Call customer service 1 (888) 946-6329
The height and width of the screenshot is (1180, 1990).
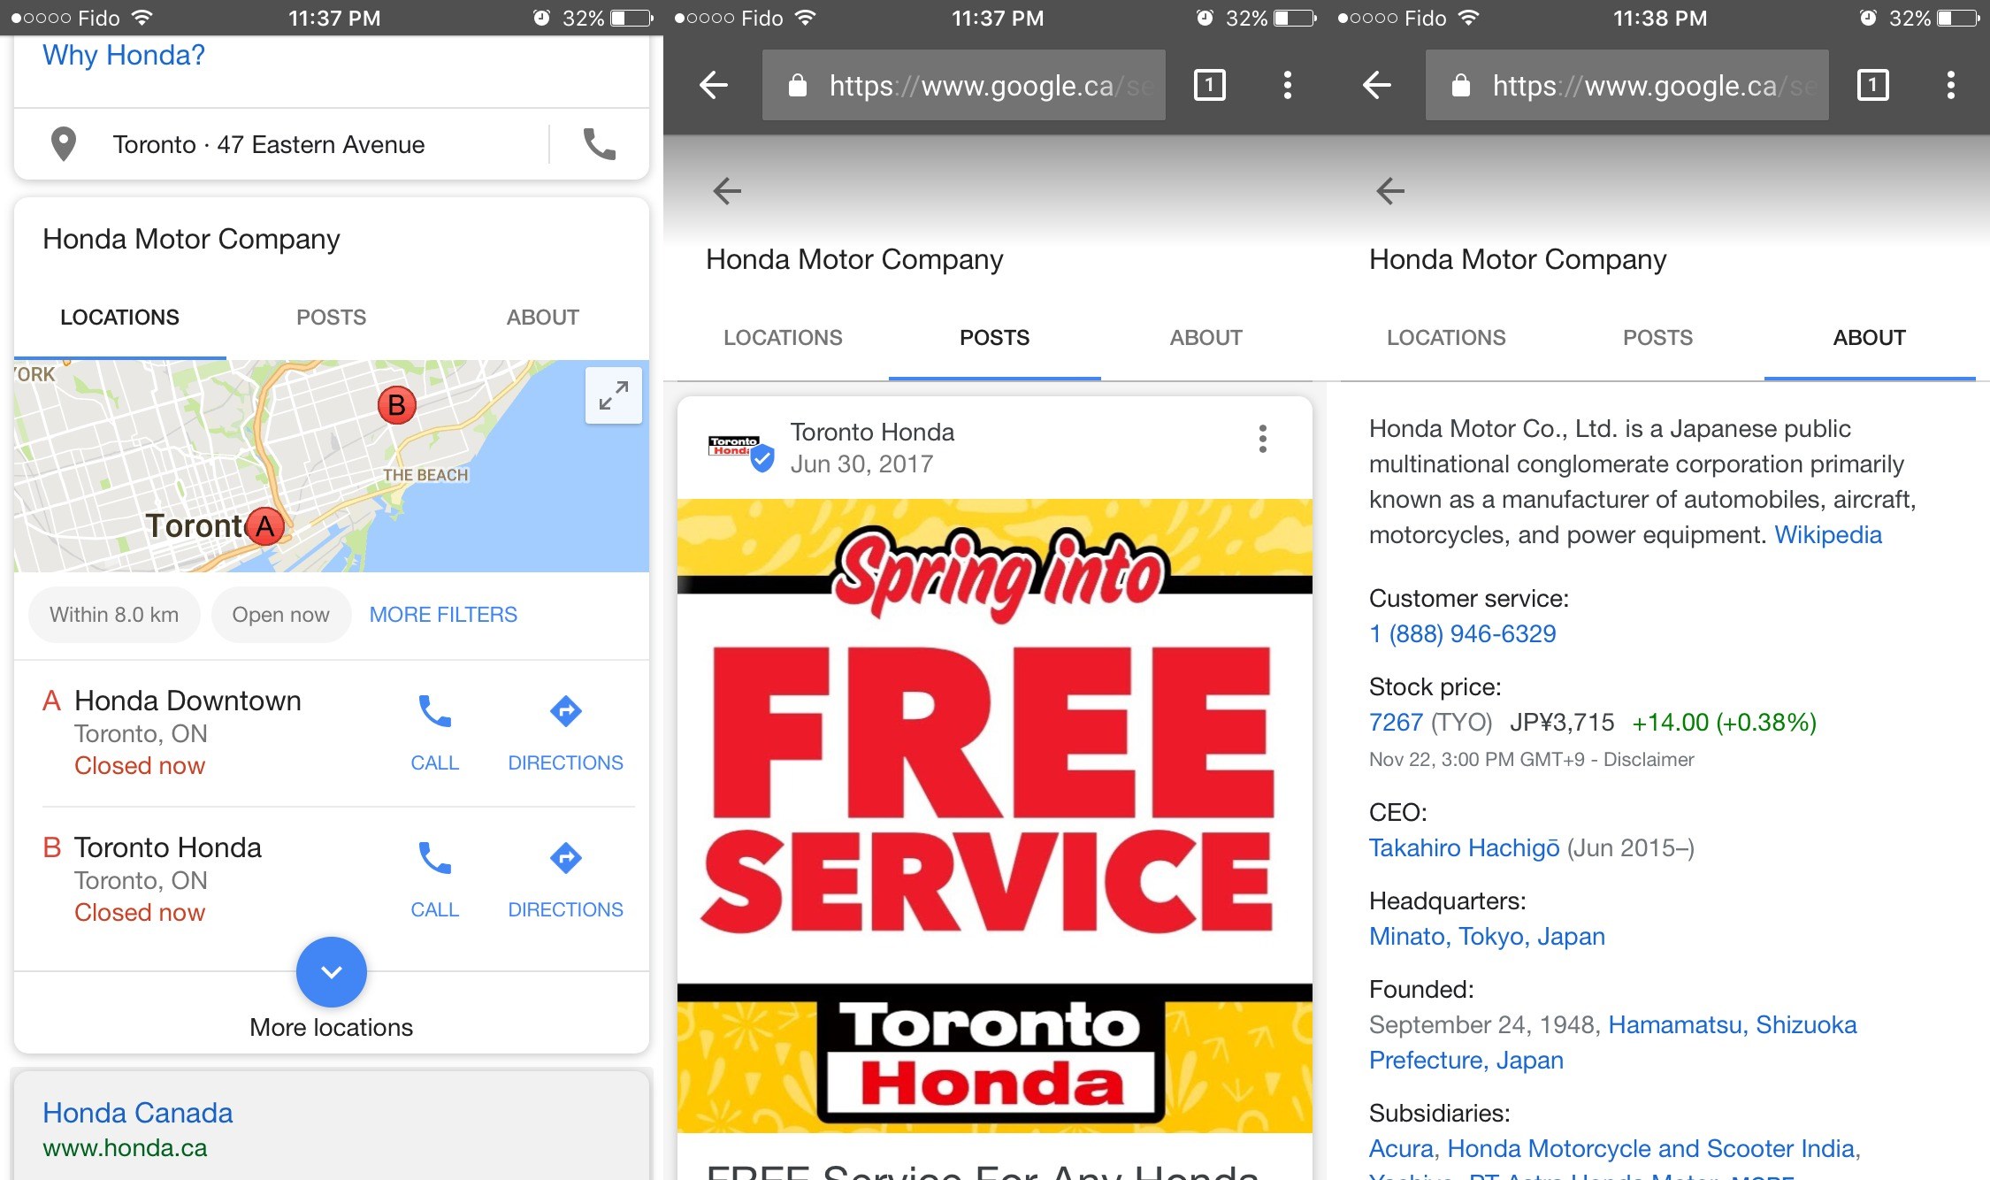click(x=1463, y=634)
